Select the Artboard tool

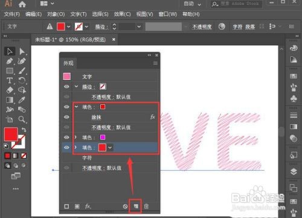pyautogui.click(x=10, y=119)
